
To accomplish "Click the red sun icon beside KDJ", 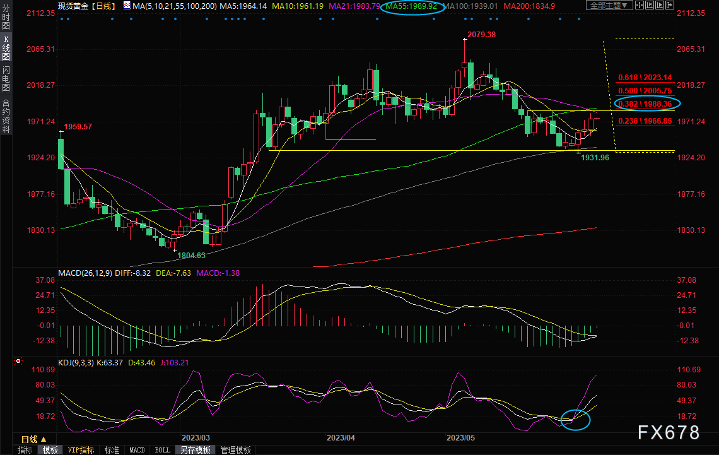I will (18, 362).
